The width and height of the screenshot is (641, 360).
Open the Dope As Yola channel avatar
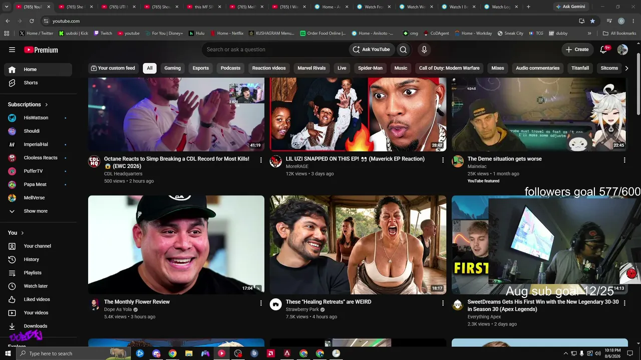click(x=94, y=304)
